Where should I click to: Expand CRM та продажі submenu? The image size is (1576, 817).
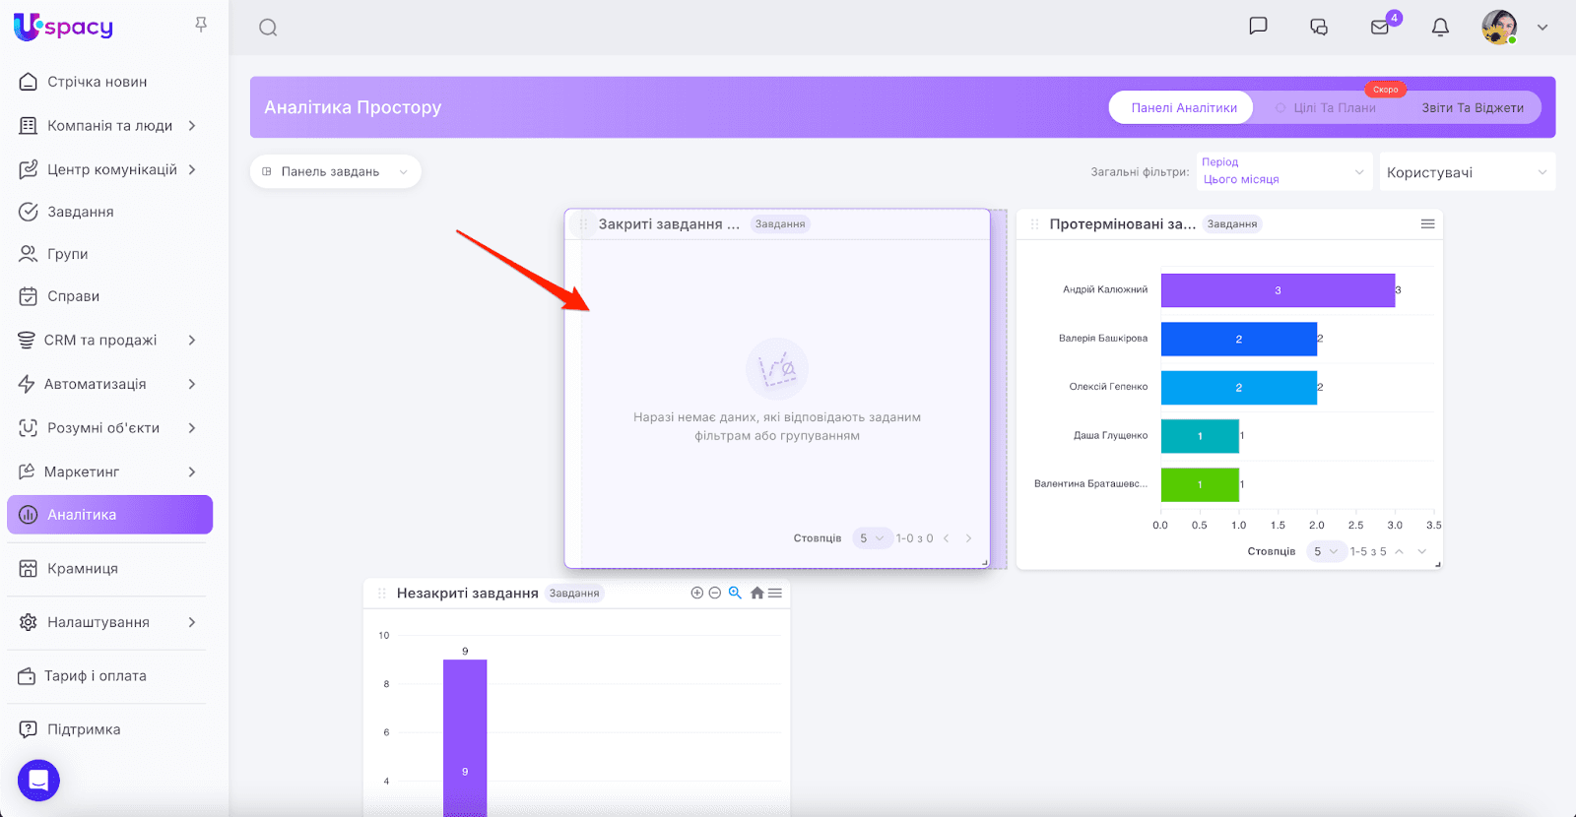pyautogui.click(x=192, y=341)
